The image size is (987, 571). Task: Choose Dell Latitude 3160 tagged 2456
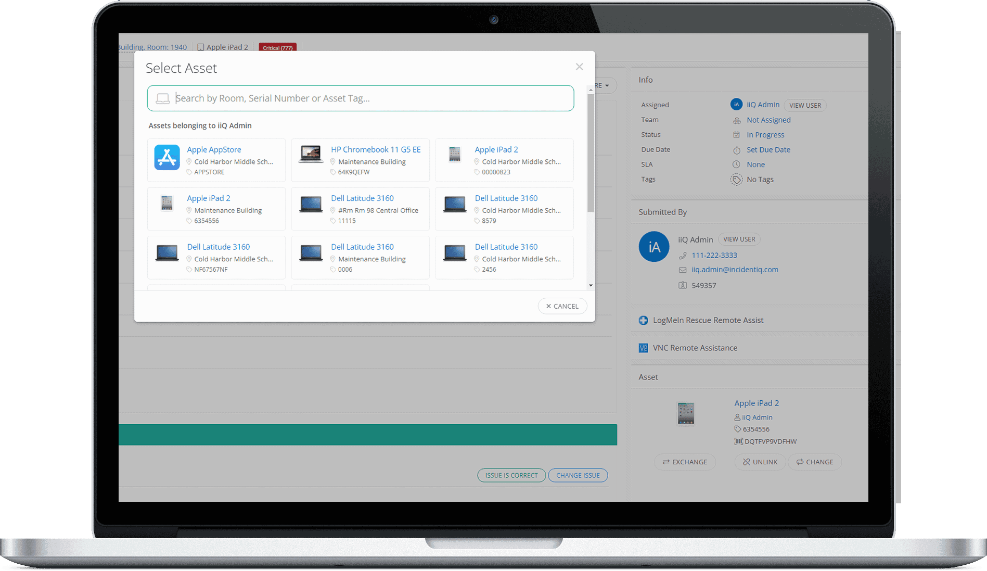[504, 258]
